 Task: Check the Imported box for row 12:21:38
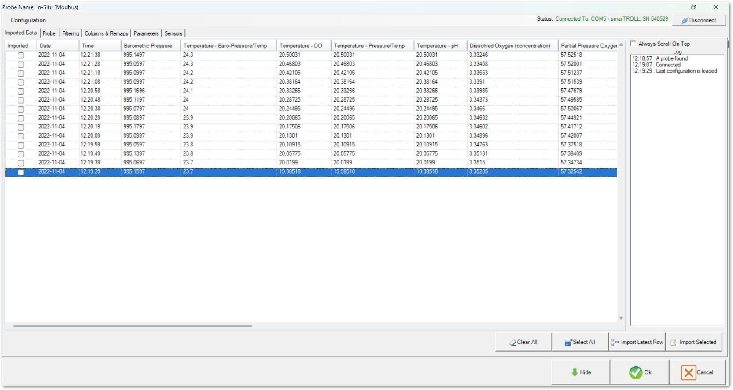point(21,55)
